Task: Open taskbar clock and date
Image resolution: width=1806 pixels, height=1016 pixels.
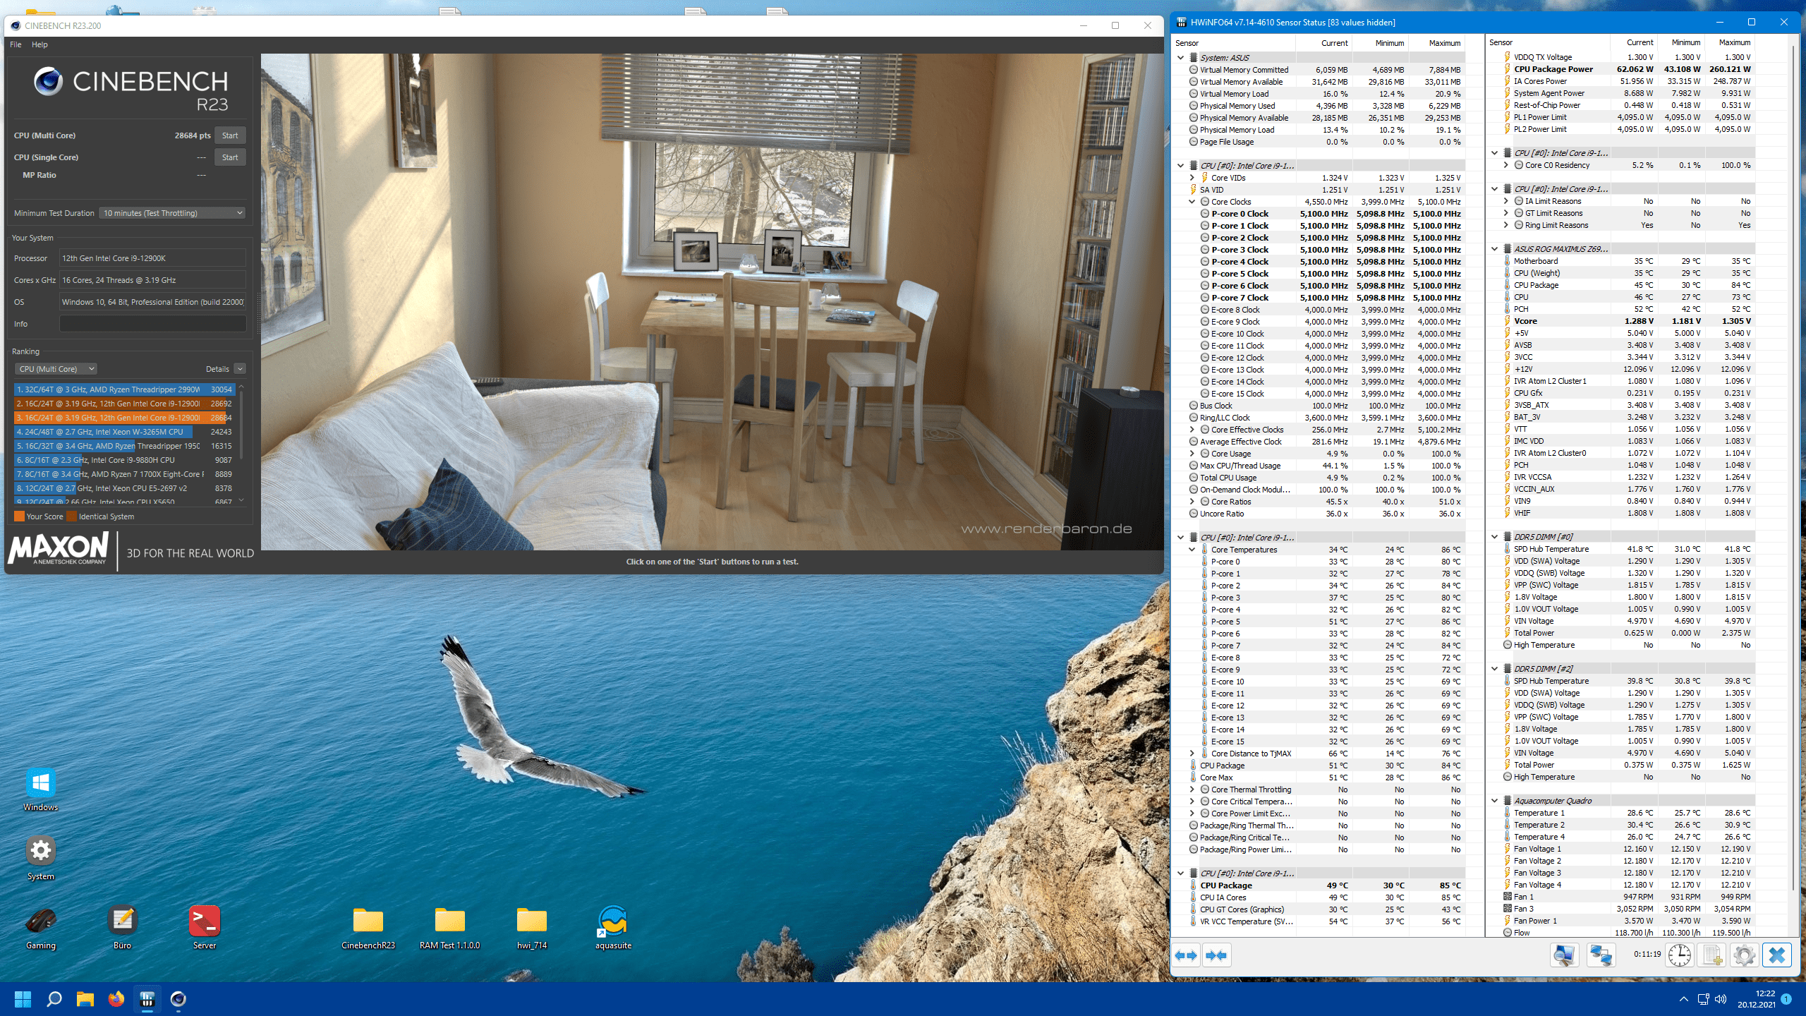Action: pos(1756,999)
